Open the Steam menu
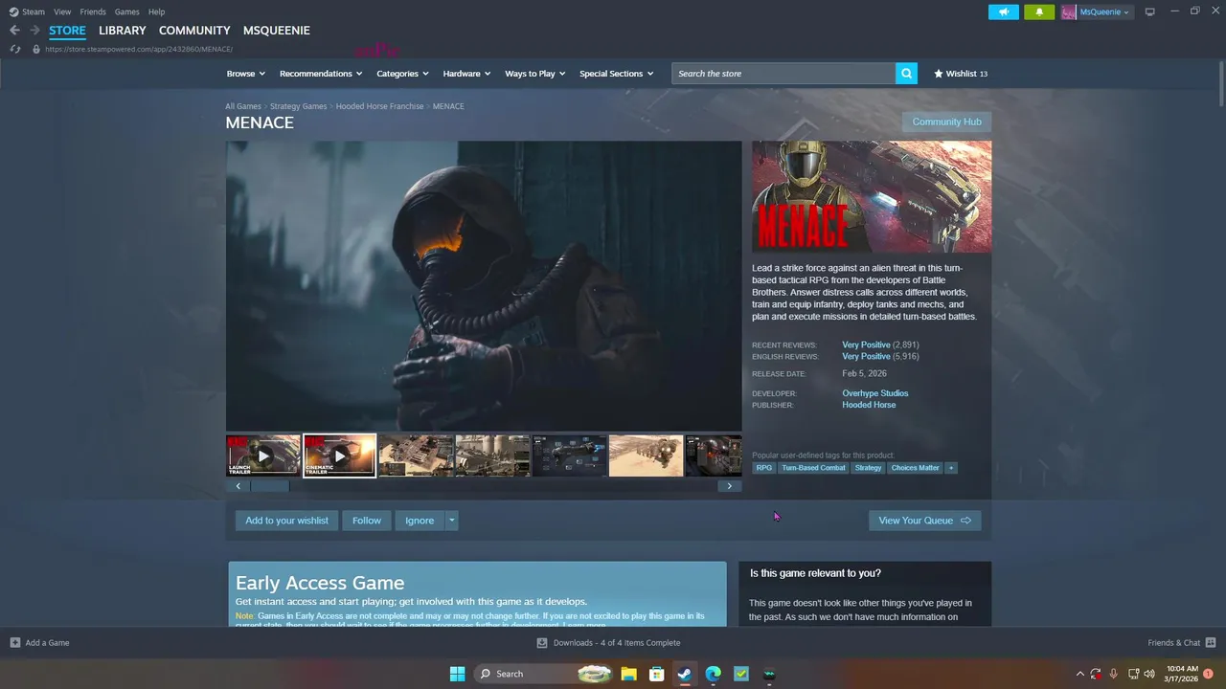 [x=34, y=11]
